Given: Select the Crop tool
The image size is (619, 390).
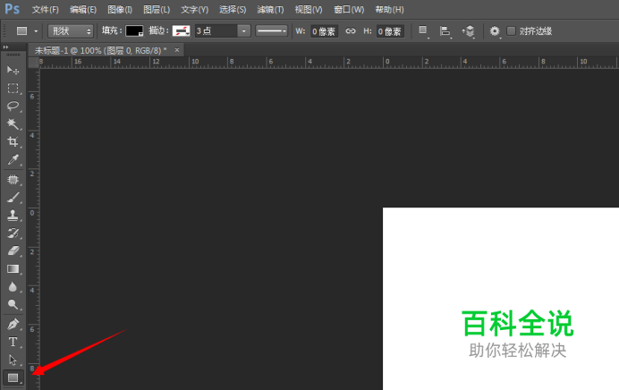Looking at the screenshot, I should [13, 141].
